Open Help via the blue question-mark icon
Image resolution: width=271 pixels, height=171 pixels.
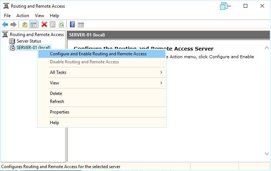pos(72,24)
